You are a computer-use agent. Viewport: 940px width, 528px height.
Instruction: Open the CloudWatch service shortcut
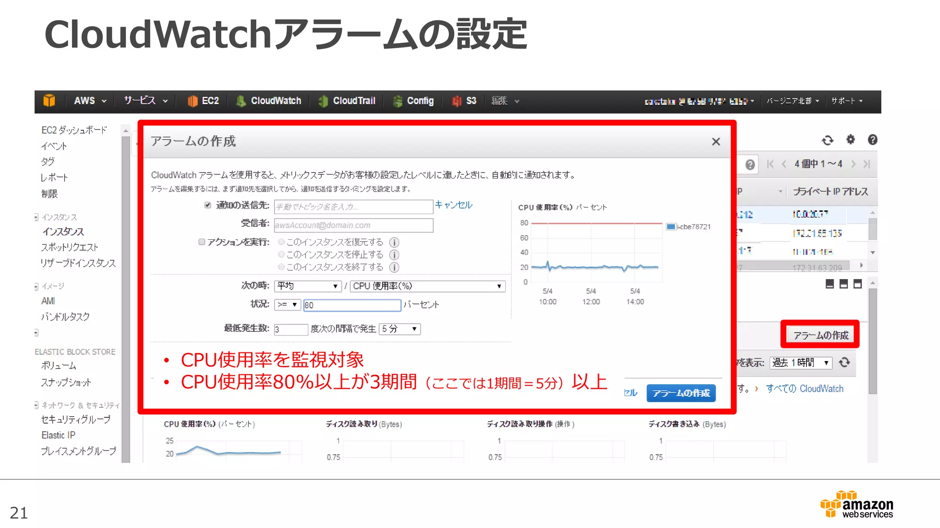(269, 101)
